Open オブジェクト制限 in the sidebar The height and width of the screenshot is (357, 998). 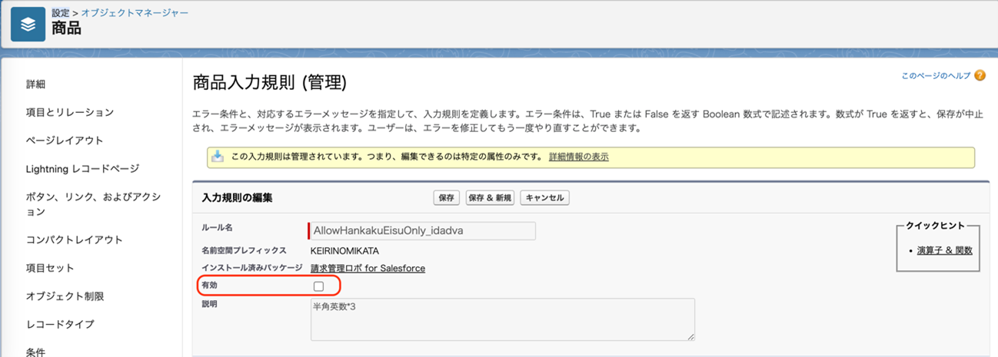click(x=65, y=296)
